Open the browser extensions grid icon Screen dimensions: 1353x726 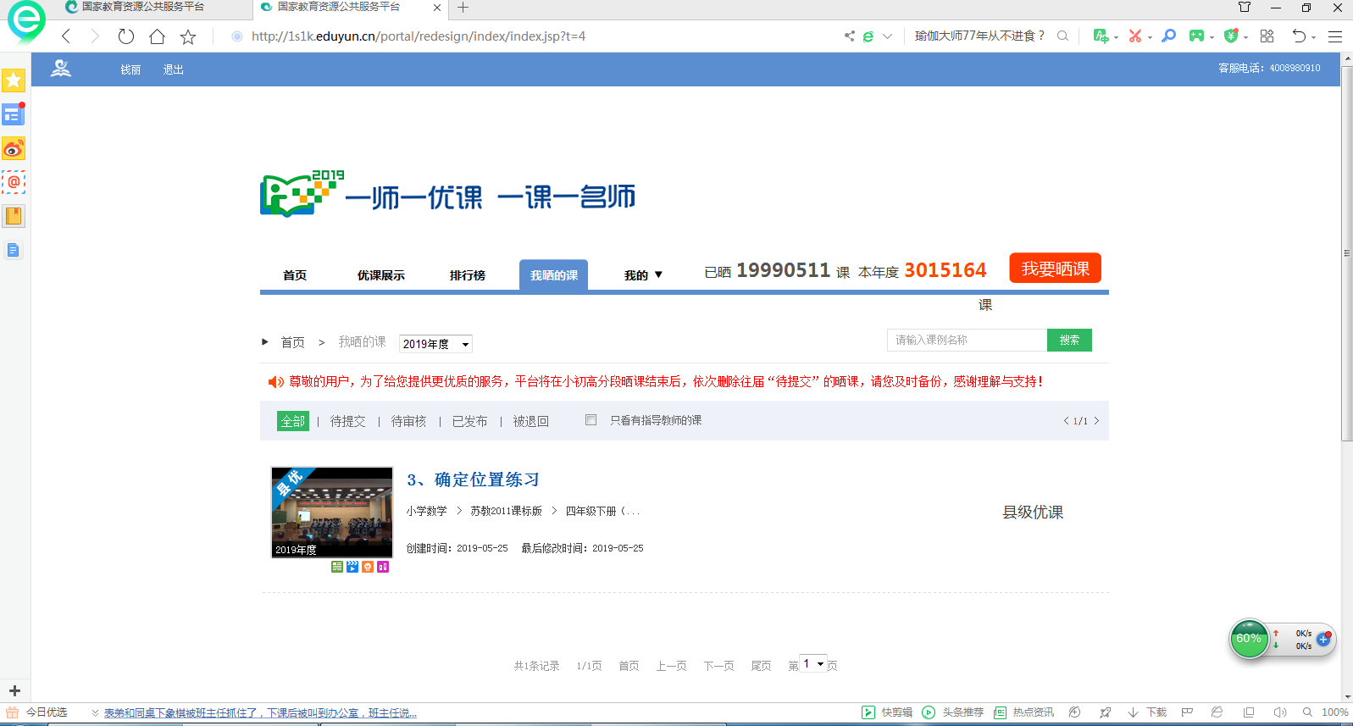tap(1267, 36)
